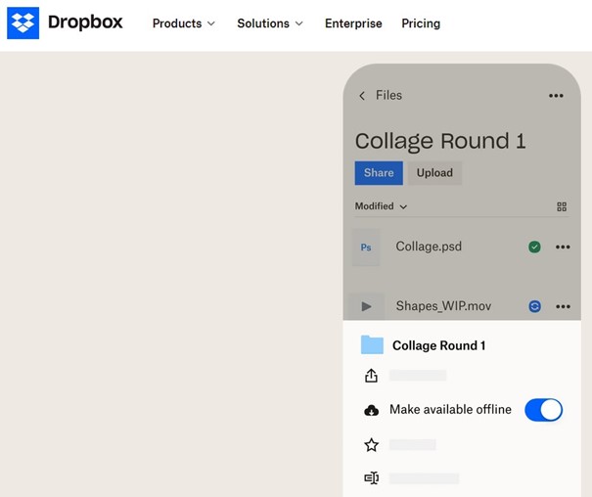Screen dimensions: 592x497
Task: Click the blue syncing icon on Shapes_WIP.mov
Action: 534,306
